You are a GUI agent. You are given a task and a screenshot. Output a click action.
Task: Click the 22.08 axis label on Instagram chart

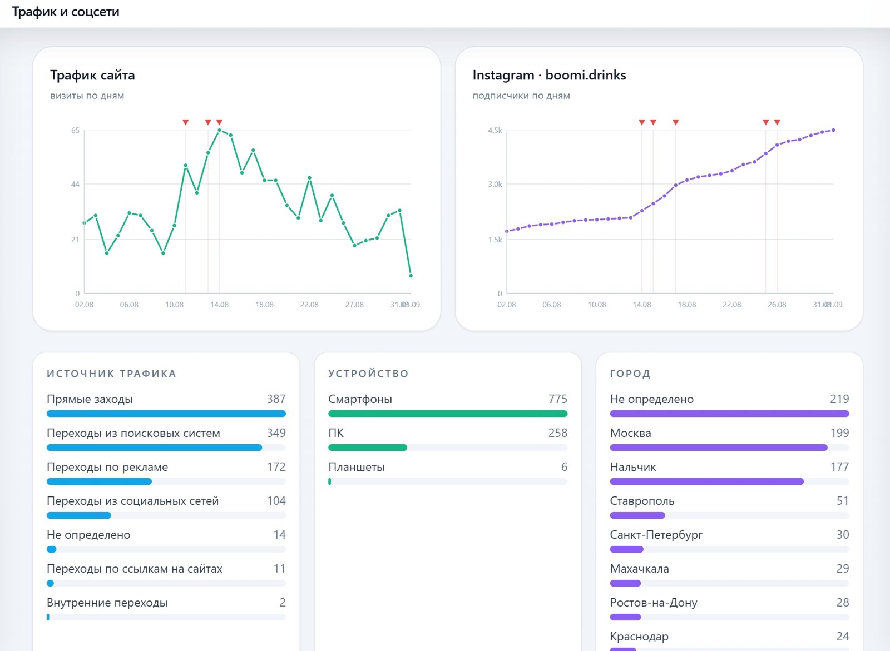(732, 305)
